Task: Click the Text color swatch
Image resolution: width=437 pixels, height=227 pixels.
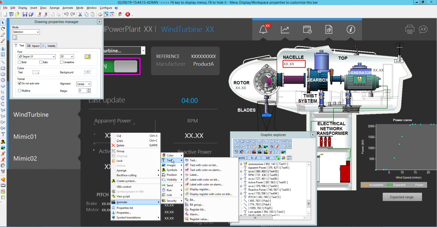Action: tap(36, 72)
